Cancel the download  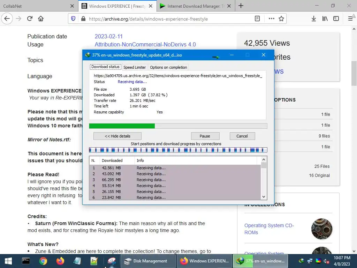(242, 136)
